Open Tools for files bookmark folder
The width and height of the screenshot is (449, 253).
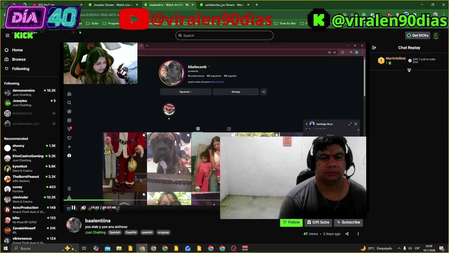(x=285, y=24)
